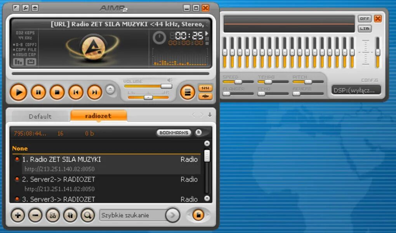The height and width of the screenshot is (233, 396).
Task: Click the spectrum bars icon in display
Action: click(x=18, y=62)
